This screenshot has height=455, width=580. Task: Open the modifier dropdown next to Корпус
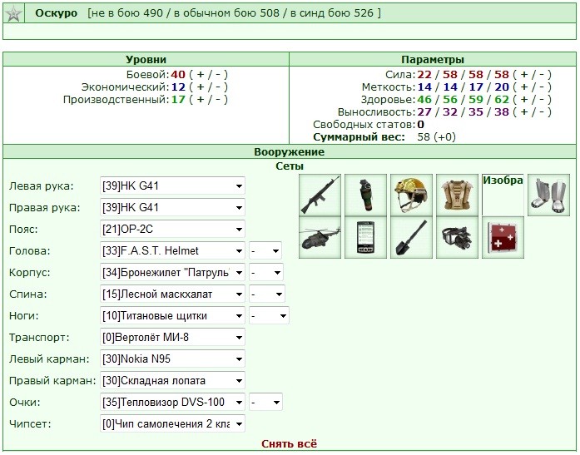[x=266, y=272]
